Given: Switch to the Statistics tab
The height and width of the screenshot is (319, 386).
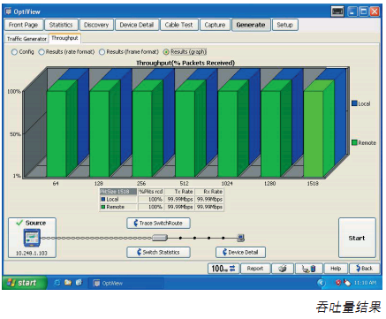Looking at the screenshot, I should pyautogui.click(x=61, y=25).
